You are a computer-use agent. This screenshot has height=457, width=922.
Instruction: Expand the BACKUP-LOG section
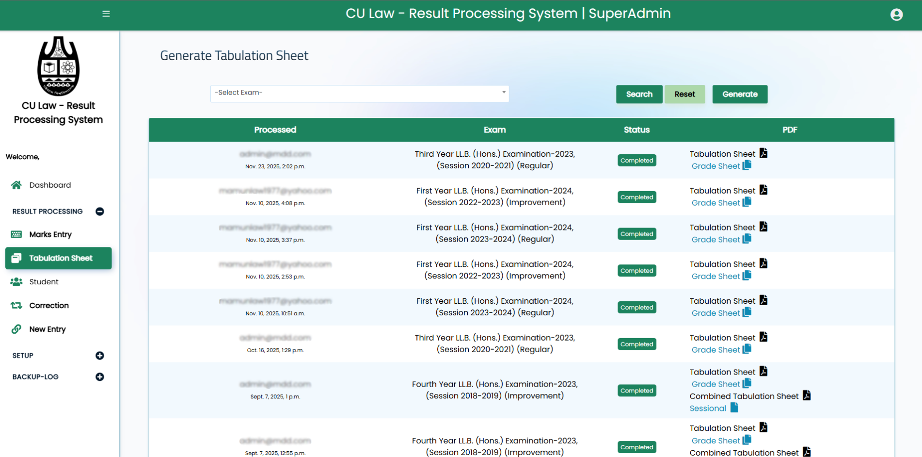(100, 377)
